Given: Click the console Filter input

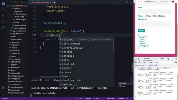Looking at the screenshot, I should coord(163,62).
